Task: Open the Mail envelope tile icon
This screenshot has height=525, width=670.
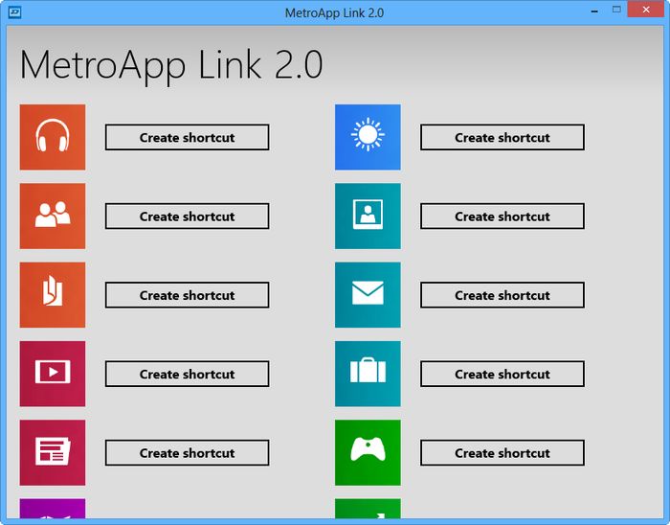Action: pyautogui.click(x=368, y=295)
